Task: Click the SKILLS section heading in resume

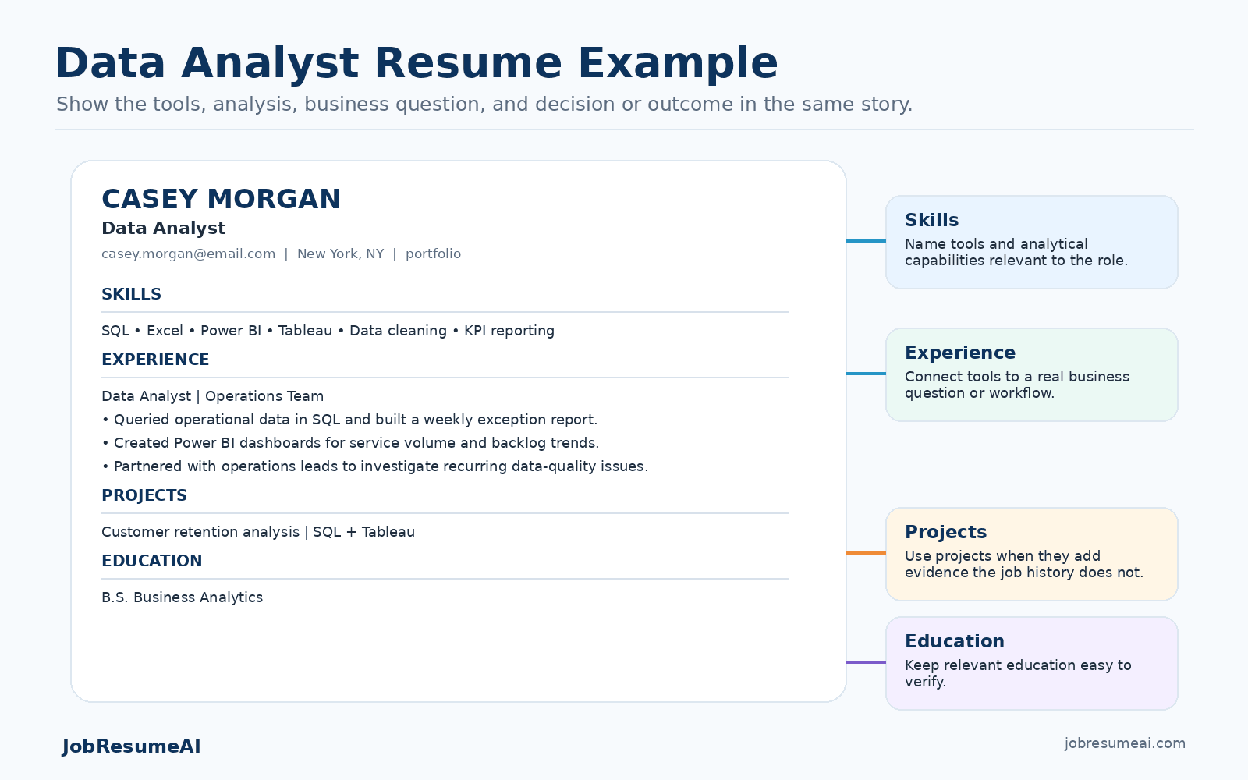Action: coord(131,294)
